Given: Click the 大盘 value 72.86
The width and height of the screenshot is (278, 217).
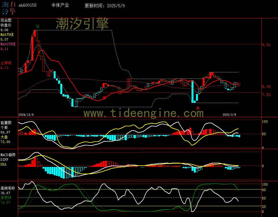Looking at the screenshot, I should (x=5, y=142).
